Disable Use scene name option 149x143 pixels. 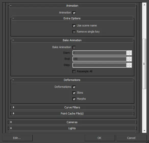coord(74,26)
